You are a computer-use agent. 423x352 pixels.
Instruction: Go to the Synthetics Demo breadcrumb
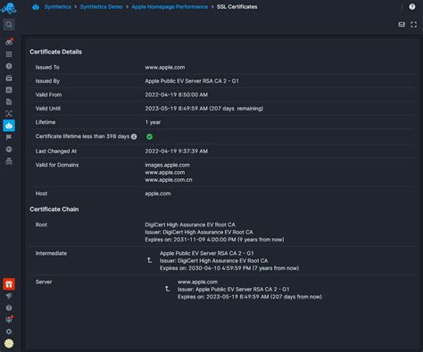point(101,7)
